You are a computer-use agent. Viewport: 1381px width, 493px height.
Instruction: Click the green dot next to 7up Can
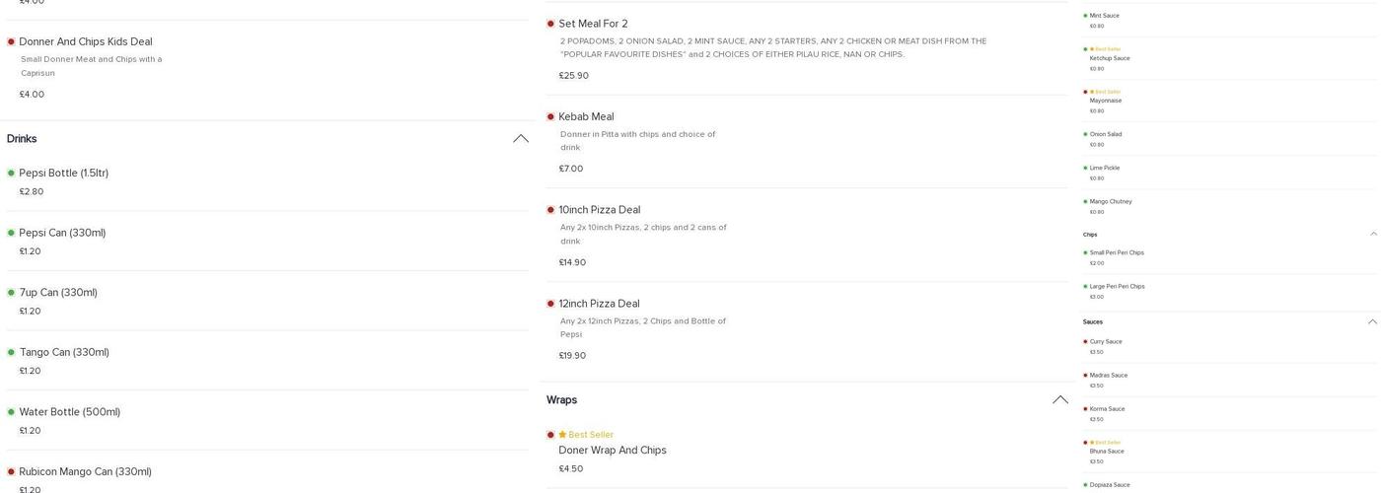11,293
